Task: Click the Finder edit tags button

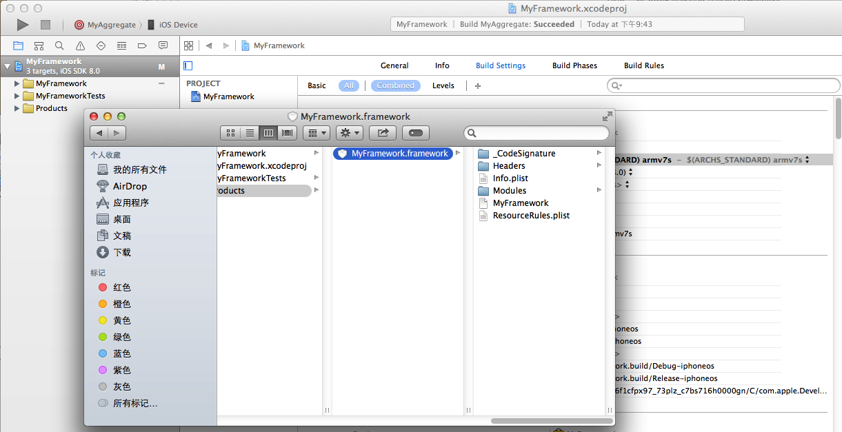Action: pyautogui.click(x=416, y=133)
